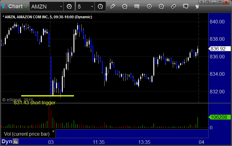232x146 pixels.
Task: Start bar replay play button
Action: click(x=149, y=6)
